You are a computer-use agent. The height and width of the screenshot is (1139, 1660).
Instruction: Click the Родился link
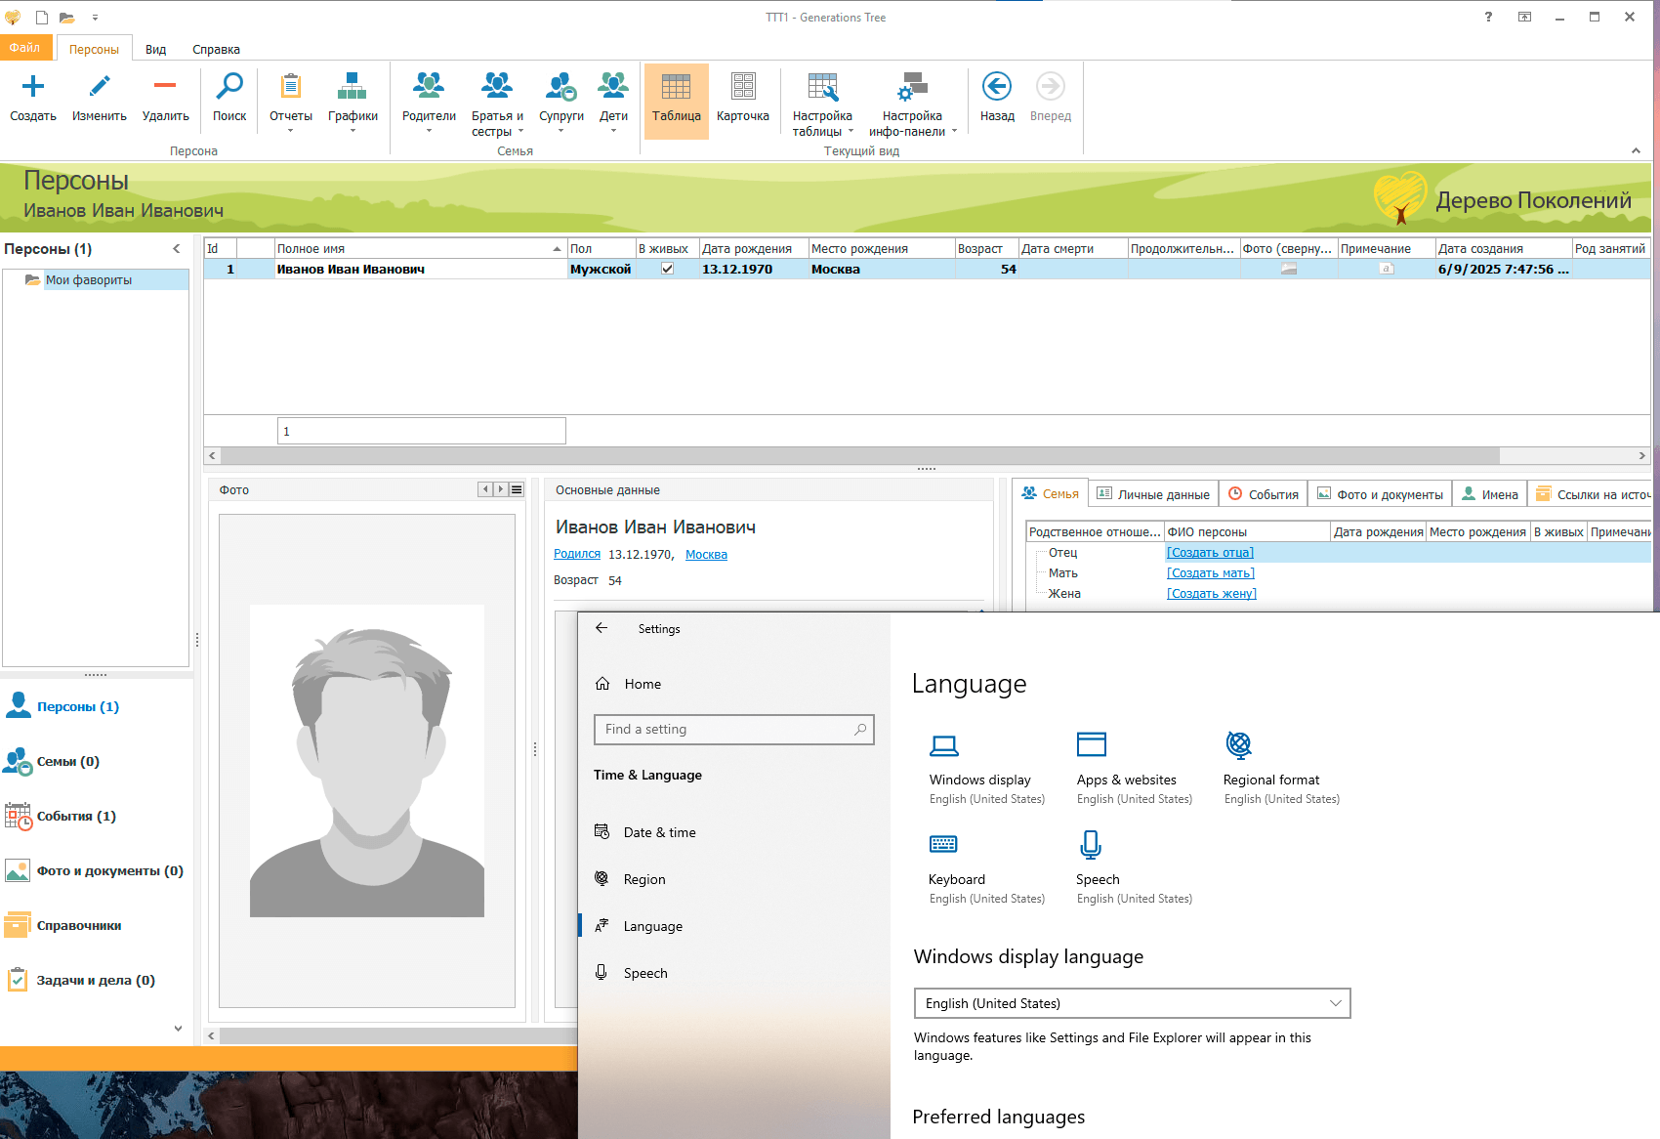pos(577,554)
